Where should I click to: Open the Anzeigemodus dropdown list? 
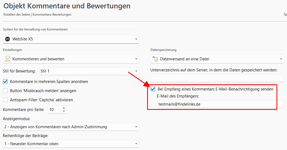point(136,127)
